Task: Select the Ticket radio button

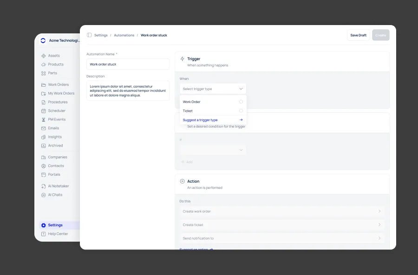Action: 241,111
